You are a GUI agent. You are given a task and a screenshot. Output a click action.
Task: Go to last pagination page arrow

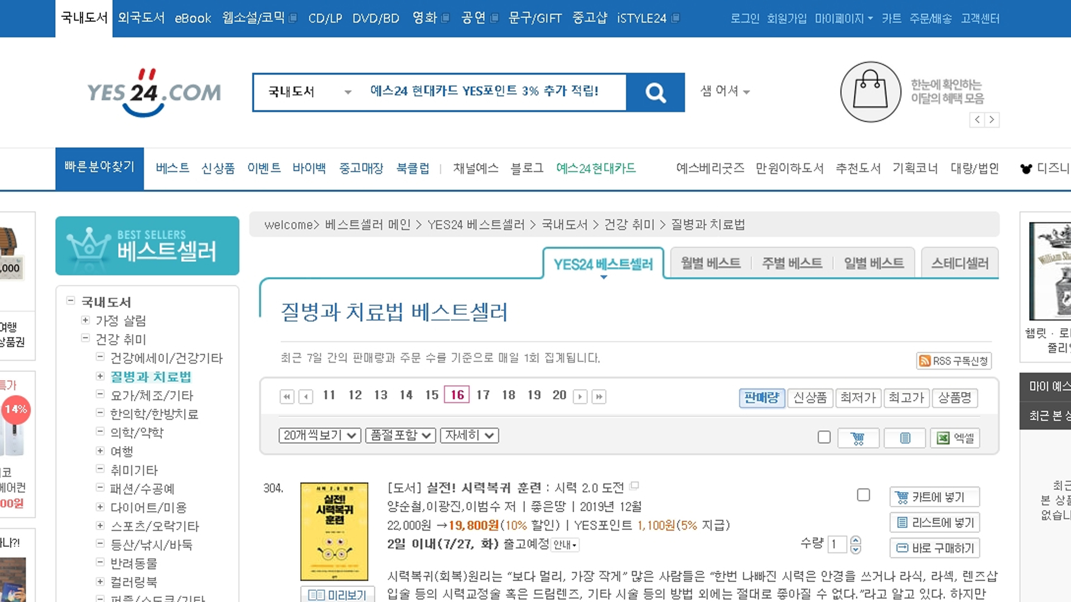click(599, 396)
